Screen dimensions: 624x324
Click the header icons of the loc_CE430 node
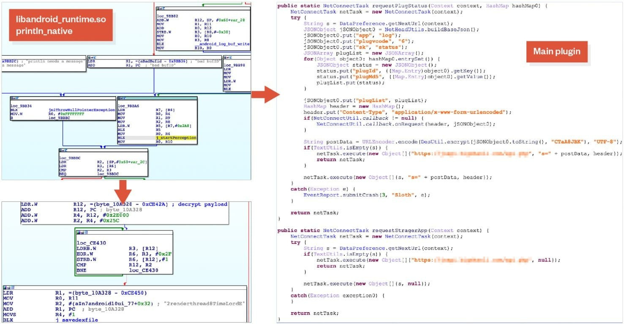tap(81, 232)
